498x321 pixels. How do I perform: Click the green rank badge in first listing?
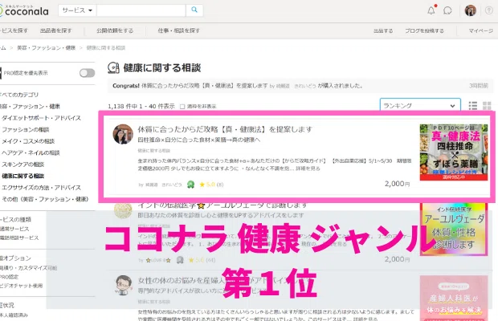point(190,185)
